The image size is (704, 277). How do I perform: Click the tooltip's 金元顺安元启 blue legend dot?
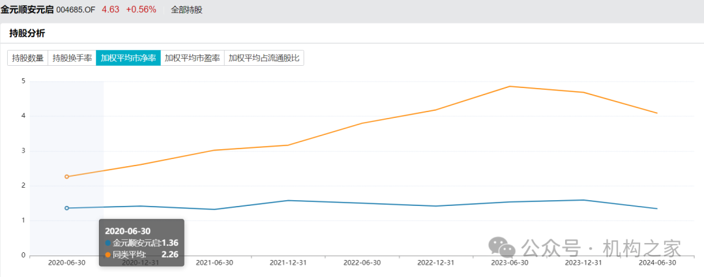pos(108,243)
